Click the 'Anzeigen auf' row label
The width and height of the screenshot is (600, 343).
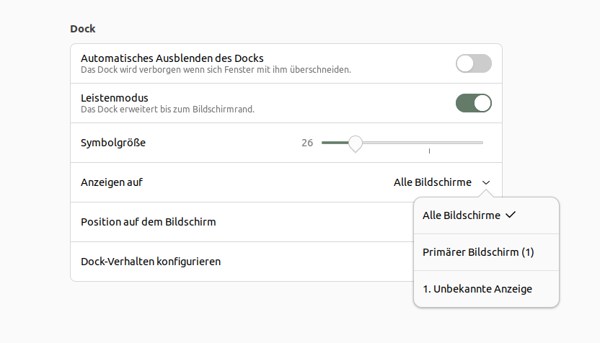point(112,182)
